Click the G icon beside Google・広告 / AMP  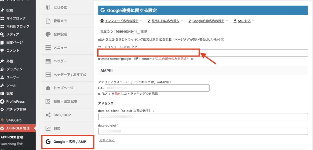click(48, 142)
